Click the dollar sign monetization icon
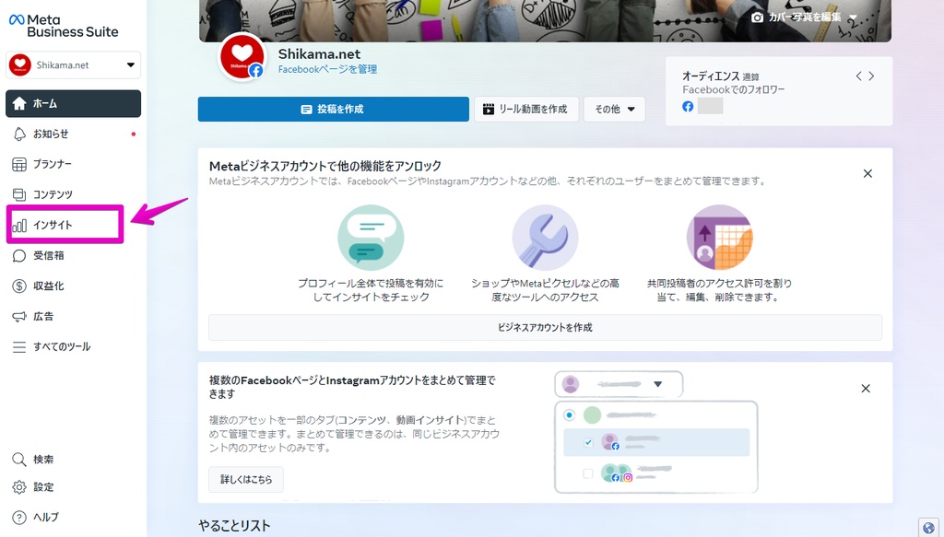The image size is (944, 537). [x=19, y=286]
